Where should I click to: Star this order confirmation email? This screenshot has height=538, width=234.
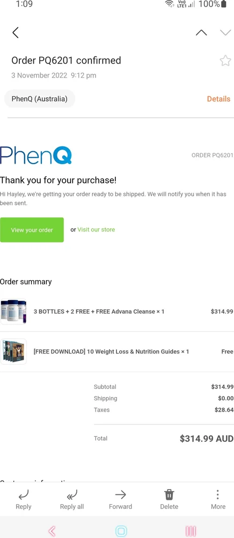(x=225, y=61)
